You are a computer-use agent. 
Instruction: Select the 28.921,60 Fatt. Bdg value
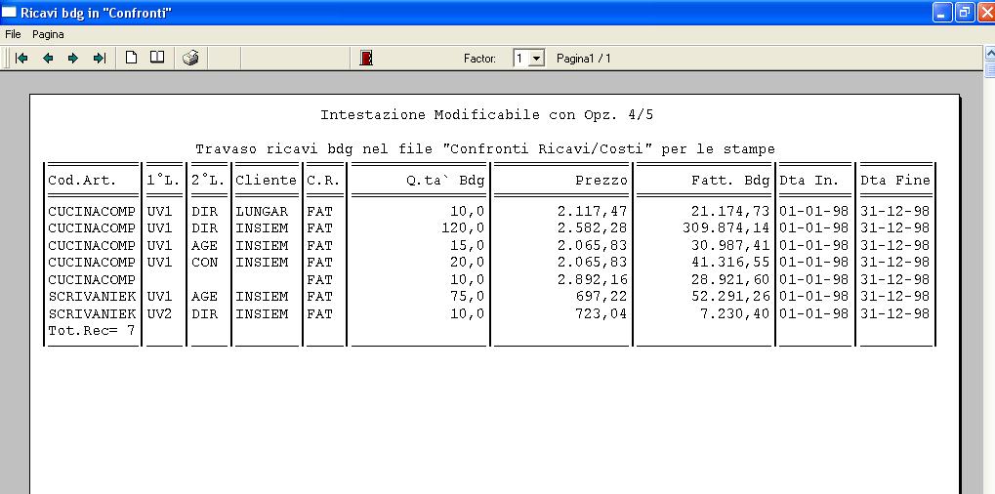click(730, 279)
